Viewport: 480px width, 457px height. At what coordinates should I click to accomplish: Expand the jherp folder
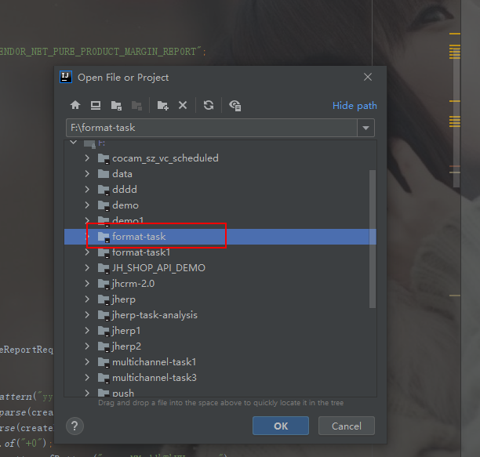[x=87, y=299]
